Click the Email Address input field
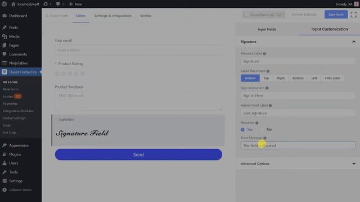Screen dimensions: 360x202 point(138,50)
